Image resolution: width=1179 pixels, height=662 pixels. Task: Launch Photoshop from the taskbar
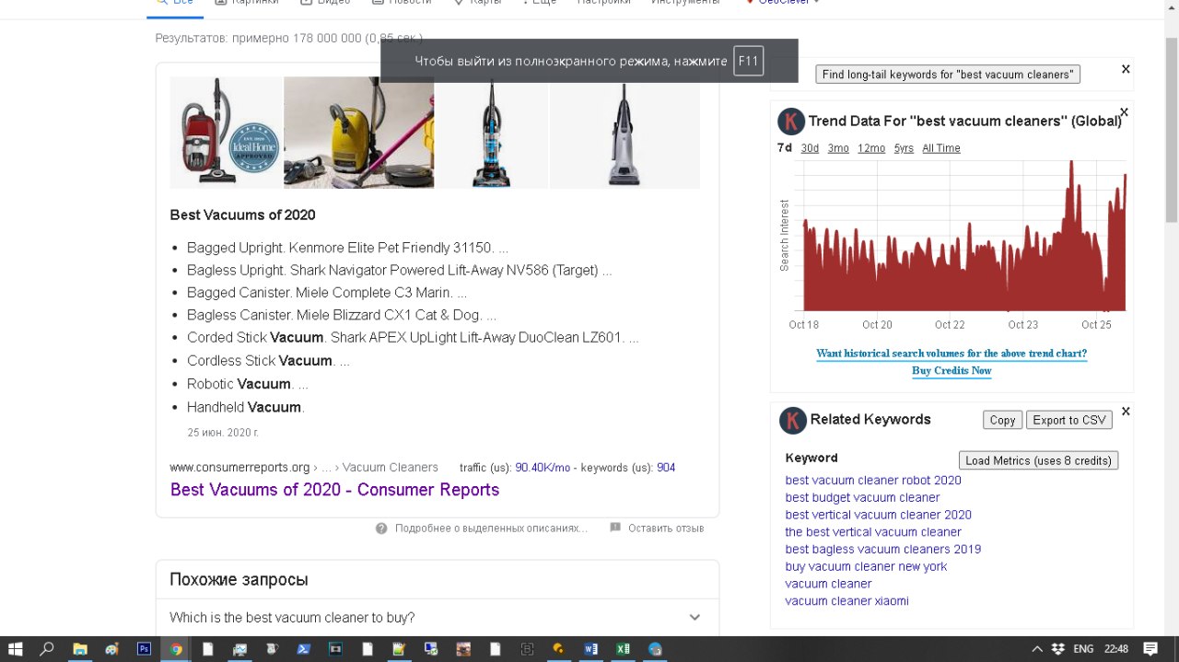point(144,649)
